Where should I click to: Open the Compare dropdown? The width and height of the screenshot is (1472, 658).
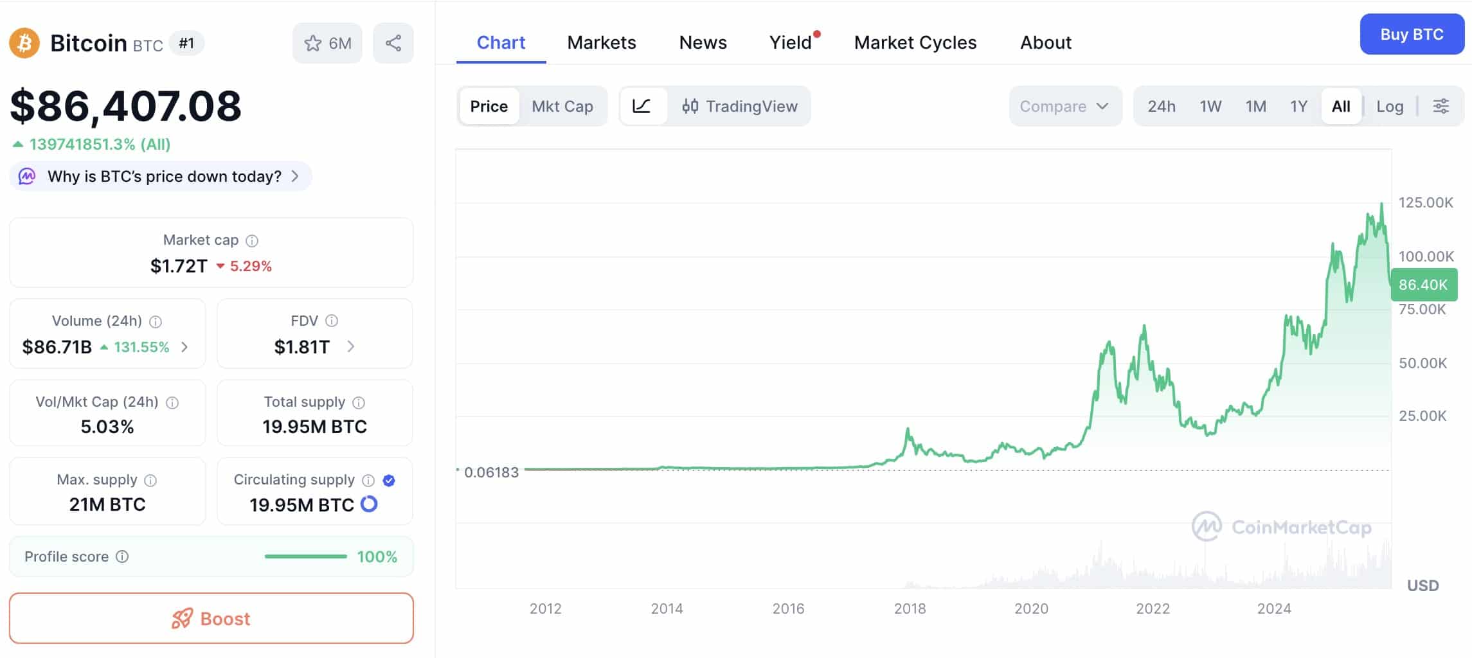pos(1064,106)
